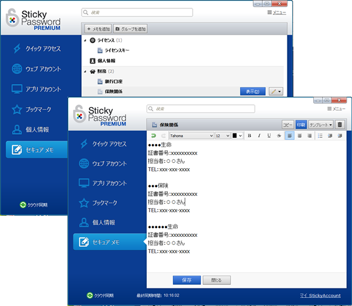Align memo text to the left
The image size is (352, 306).
coord(290,136)
